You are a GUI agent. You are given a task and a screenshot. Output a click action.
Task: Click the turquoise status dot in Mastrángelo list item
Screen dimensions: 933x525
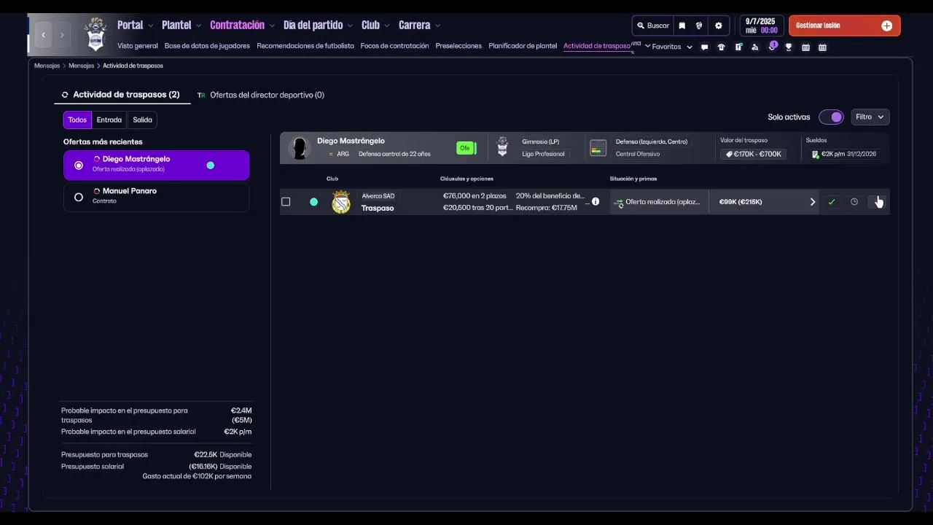tap(211, 166)
